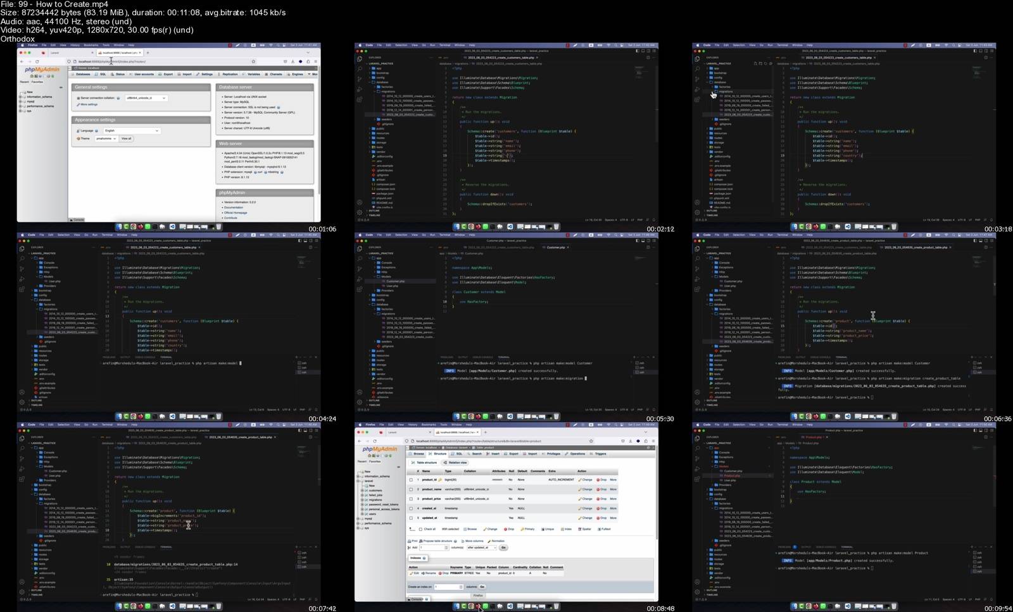
Task: Click the Change link for product_id in the 00:08:48 thumbnail
Action: click(x=586, y=480)
